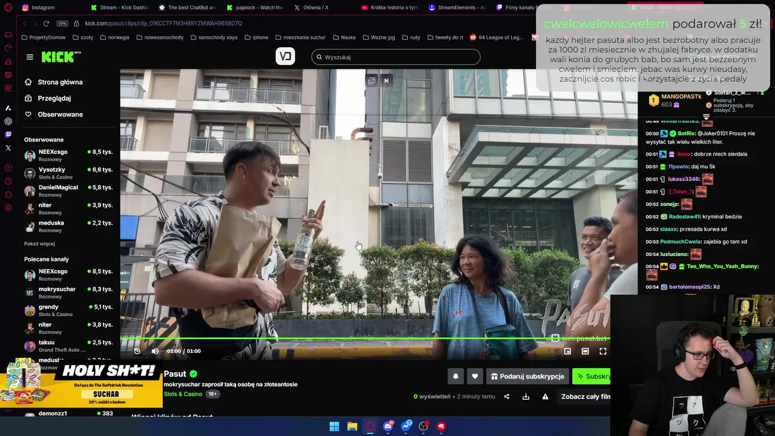Click the kick.com URL in the address bar
Viewport: 775px width, 436px height.
point(163,23)
